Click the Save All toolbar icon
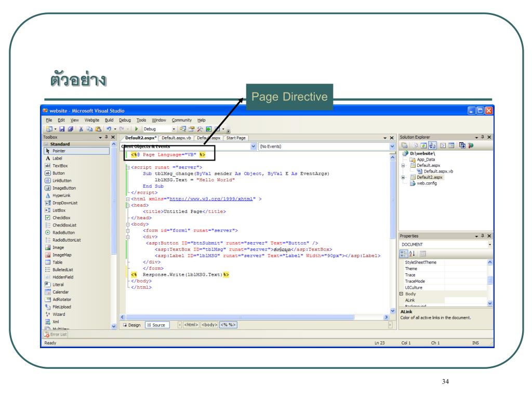The image size is (532, 399). (x=71, y=129)
